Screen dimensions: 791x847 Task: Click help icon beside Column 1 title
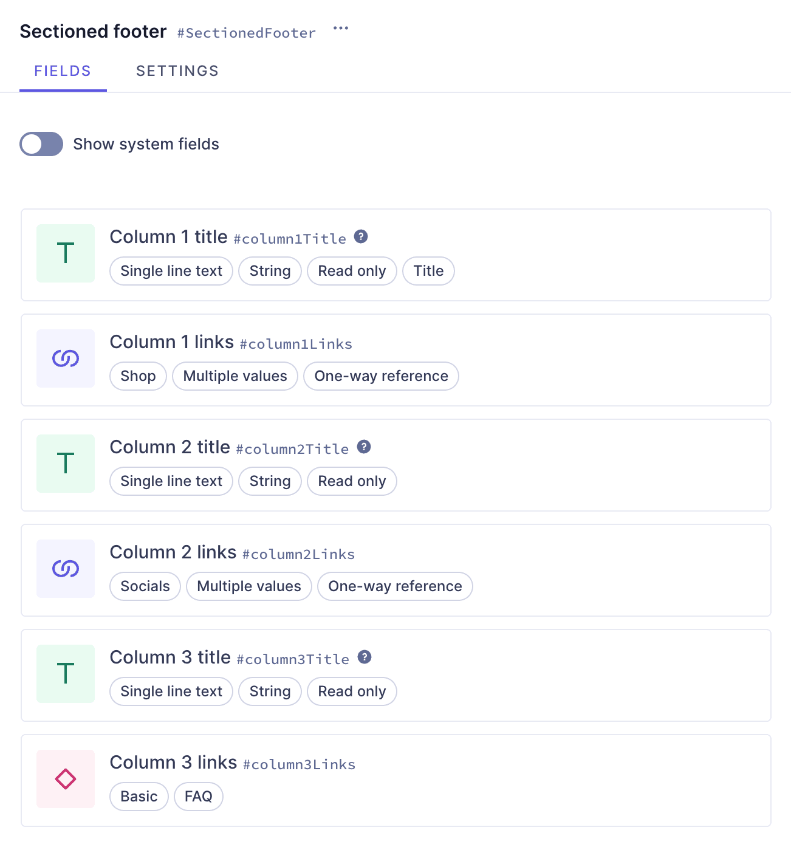[x=361, y=236]
